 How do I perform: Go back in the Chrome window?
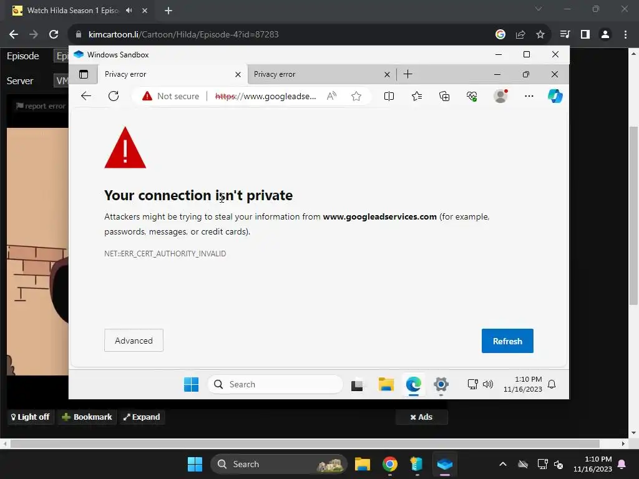click(14, 34)
